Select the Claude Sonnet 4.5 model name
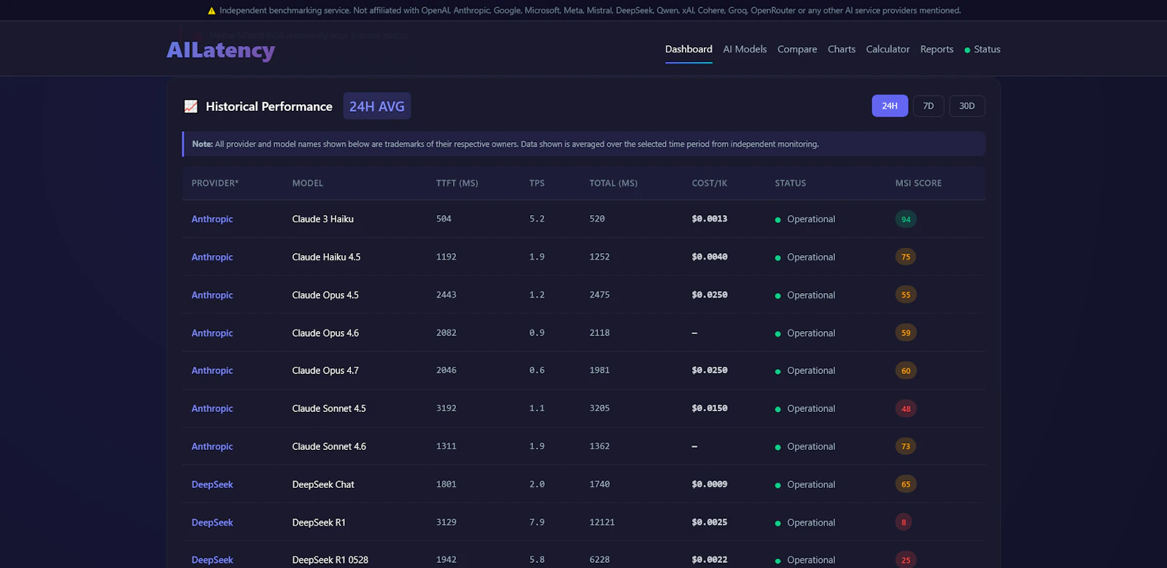 click(329, 408)
